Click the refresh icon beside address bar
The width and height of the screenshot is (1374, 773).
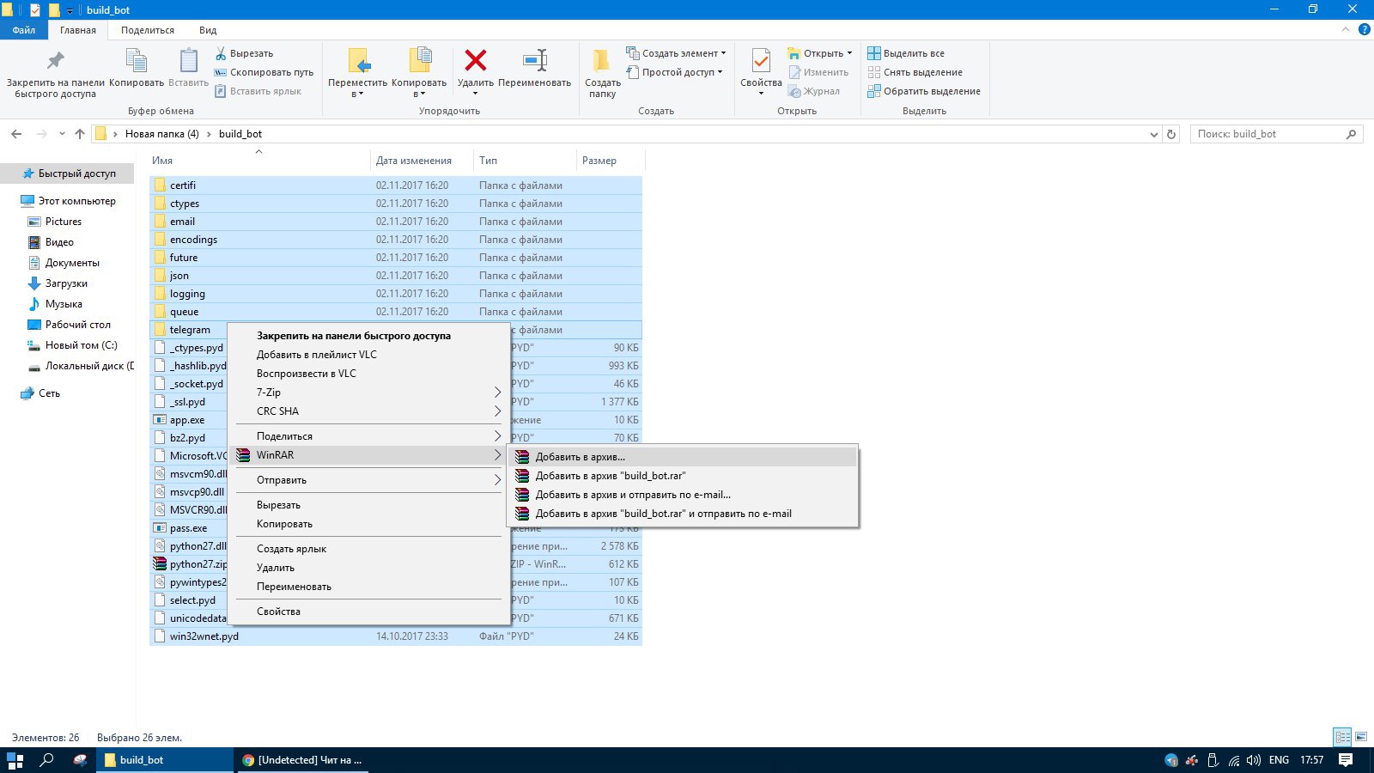[1170, 134]
